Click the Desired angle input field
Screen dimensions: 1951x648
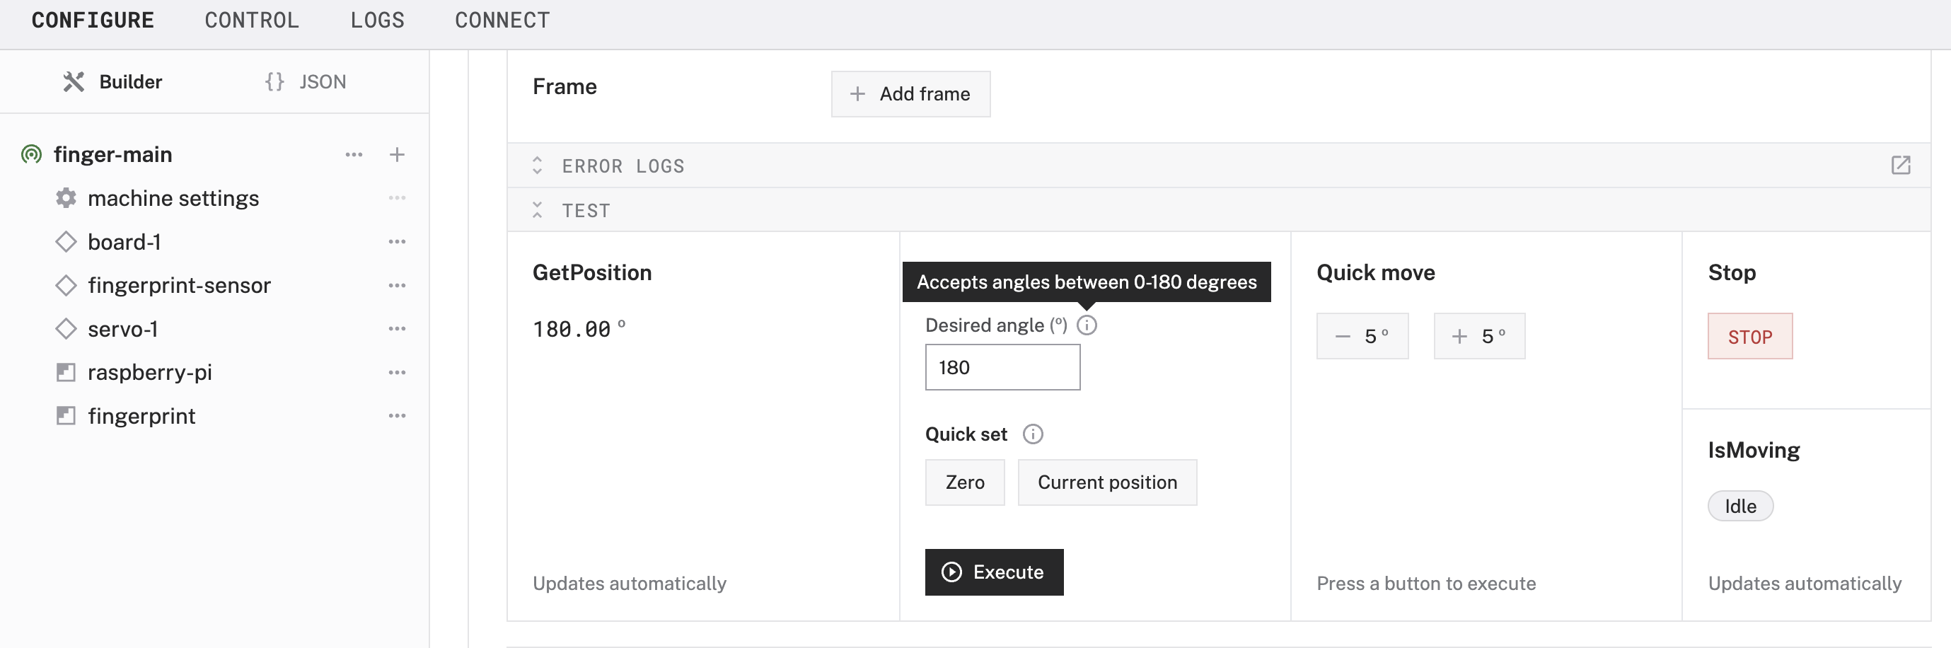[x=1002, y=368]
